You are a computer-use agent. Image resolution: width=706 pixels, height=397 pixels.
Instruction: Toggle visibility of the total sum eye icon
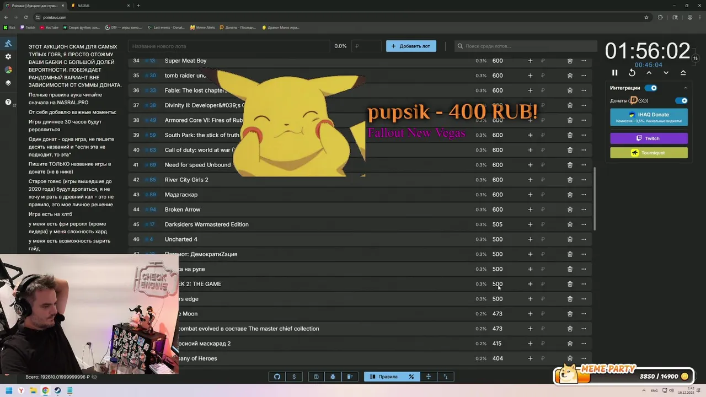(x=94, y=377)
